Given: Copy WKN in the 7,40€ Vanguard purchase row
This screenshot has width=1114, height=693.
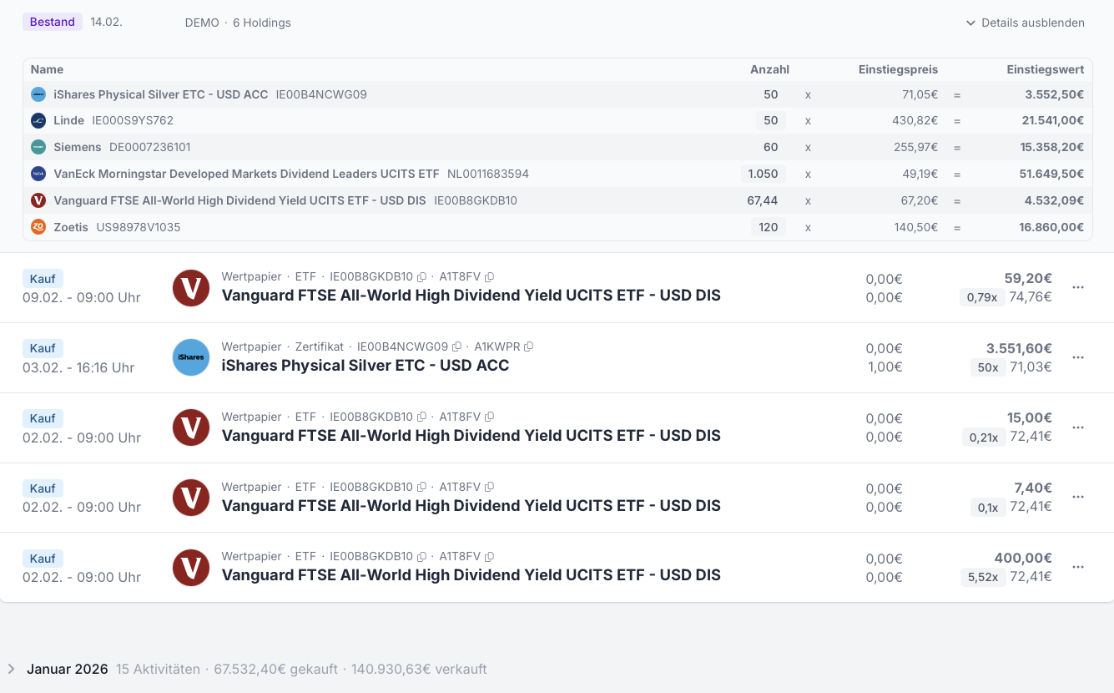Looking at the screenshot, I should pyautogui.click(x=489, y=487).
